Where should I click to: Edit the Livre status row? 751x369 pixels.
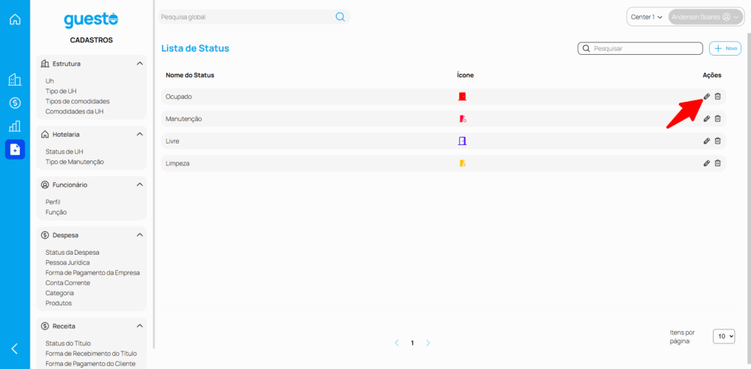[707, 141]
